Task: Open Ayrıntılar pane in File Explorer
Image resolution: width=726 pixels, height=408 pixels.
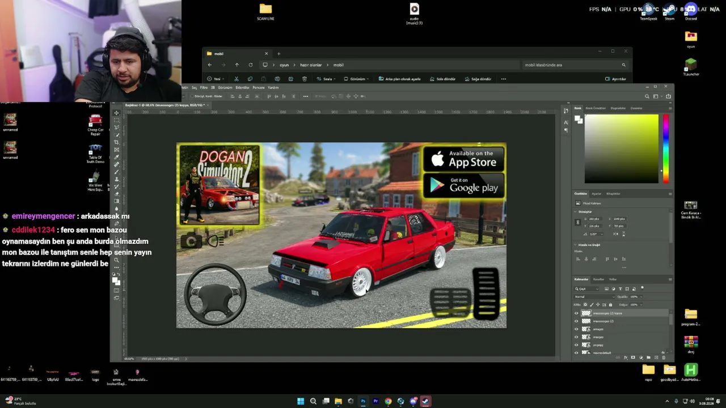Action: (615, 79)
